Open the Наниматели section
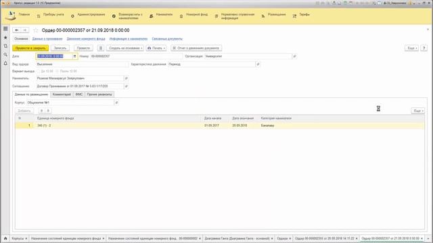433x243 pixels. point(161,16)
